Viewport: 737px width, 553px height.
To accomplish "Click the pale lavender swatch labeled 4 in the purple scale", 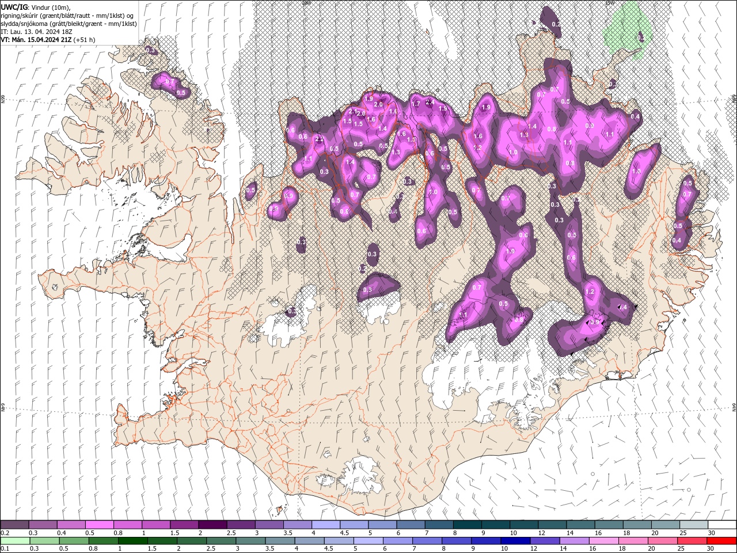I will [325, 524].
